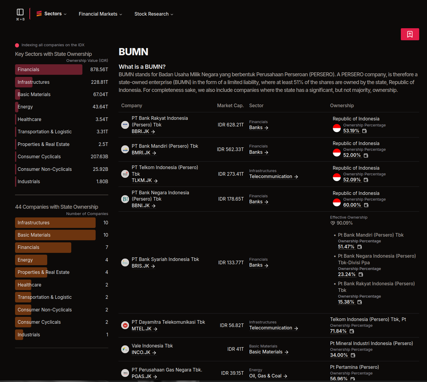
Task: Click the Bank Negara Indonesia company logo
Action: [125, 199]
